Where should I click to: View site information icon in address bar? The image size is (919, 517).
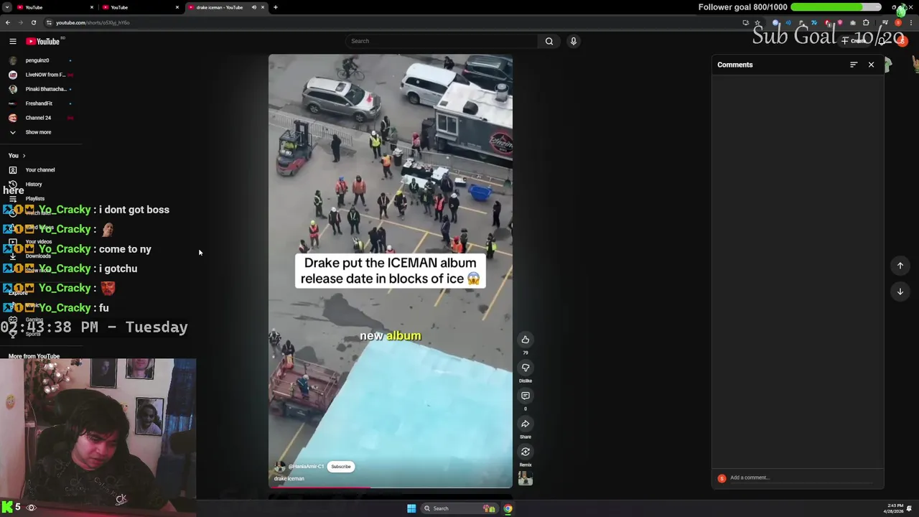(x=49, y=22)
